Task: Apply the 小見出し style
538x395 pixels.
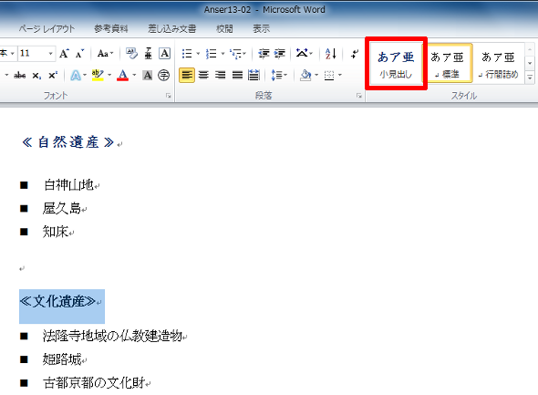Action: point(396,64)
